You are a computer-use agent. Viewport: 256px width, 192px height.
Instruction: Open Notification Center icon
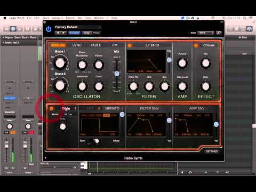251,18
